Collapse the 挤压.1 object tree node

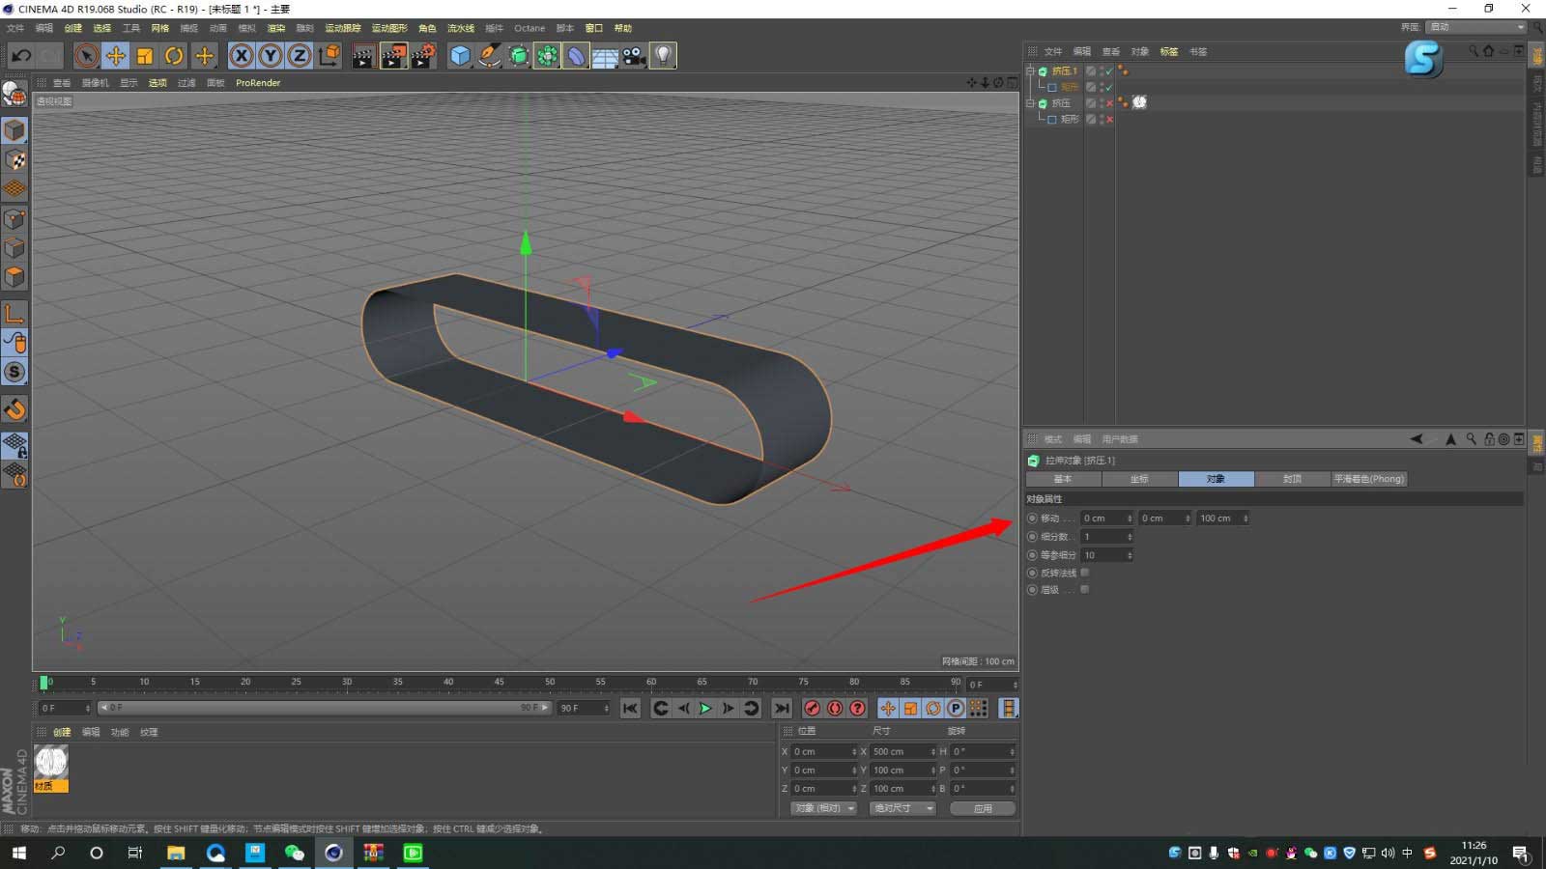tap(1030, 70)
